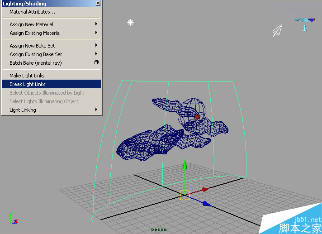Click the persp camera name label

tap(159, 229)
